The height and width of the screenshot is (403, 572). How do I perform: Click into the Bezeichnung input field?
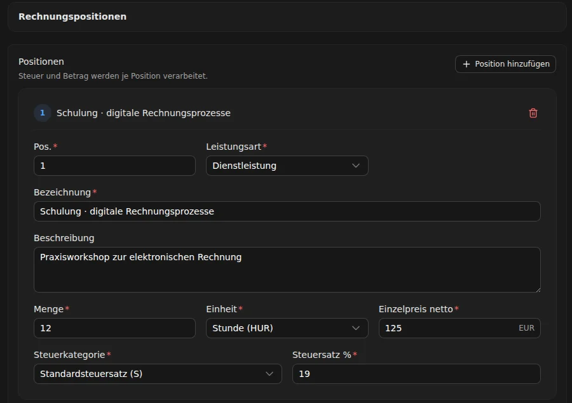click(x=287, y=211)
